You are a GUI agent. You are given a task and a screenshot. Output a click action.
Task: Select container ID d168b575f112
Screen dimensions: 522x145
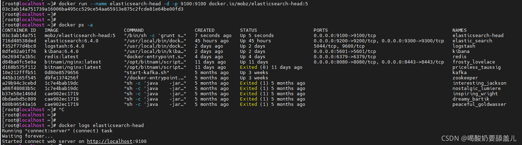point(19,67)
